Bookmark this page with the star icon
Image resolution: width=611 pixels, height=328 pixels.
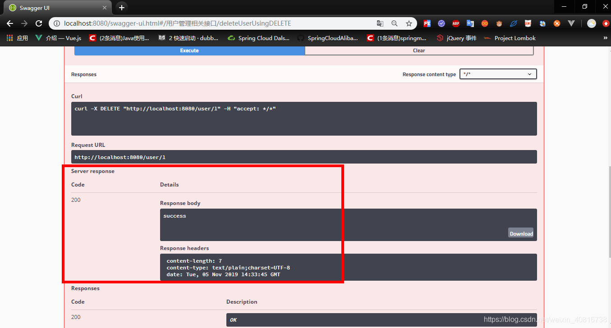(x=409, y=23)
